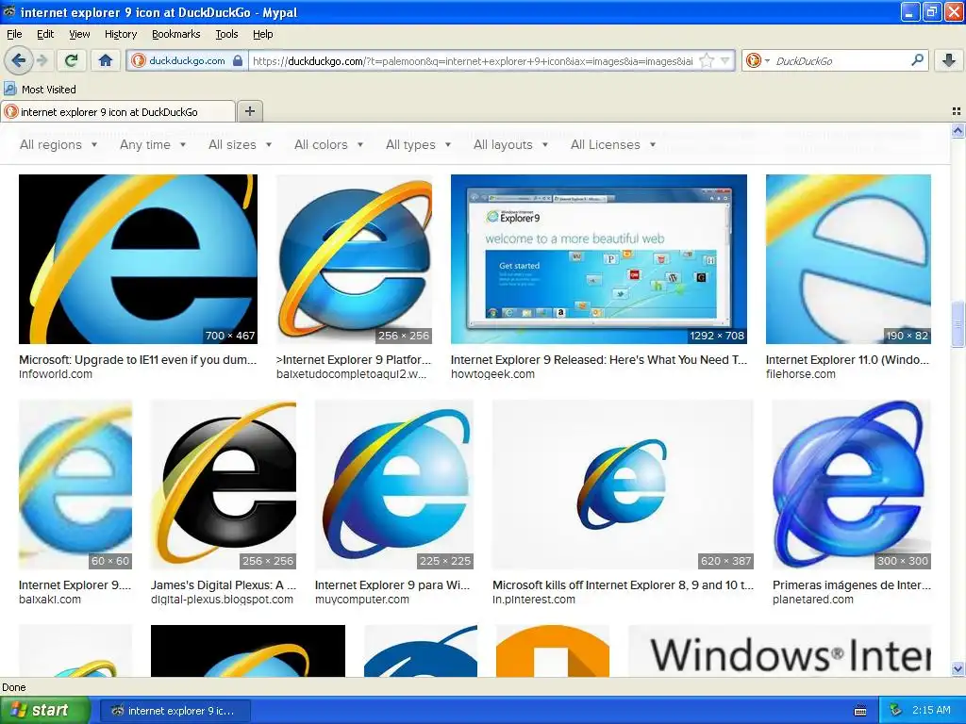Open the 190 × 82 filehorse thumbnail
This screenshot has height=724, width=966.
pyautogui.click(x=848, y=259)
